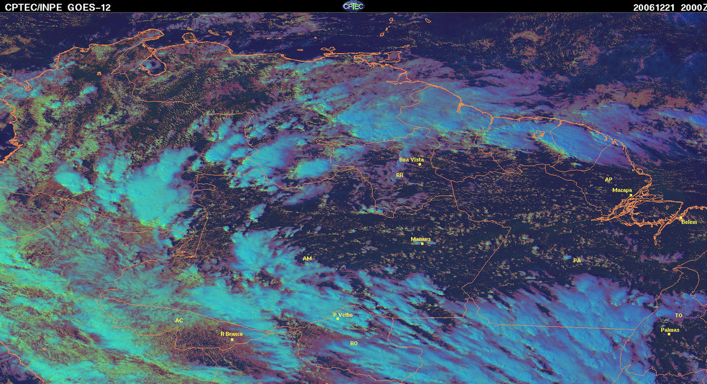Click the RR state abbreviation

[399, 174]
